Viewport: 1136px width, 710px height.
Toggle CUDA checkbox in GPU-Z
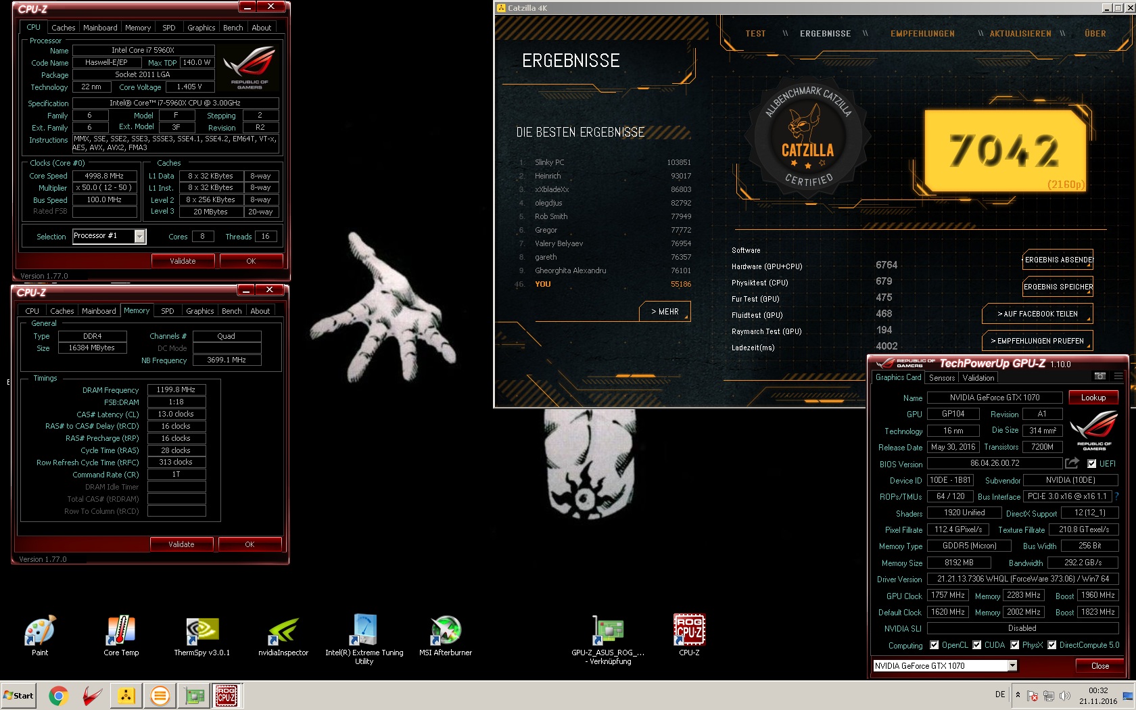pyautogui.click(x=977, y=645)
